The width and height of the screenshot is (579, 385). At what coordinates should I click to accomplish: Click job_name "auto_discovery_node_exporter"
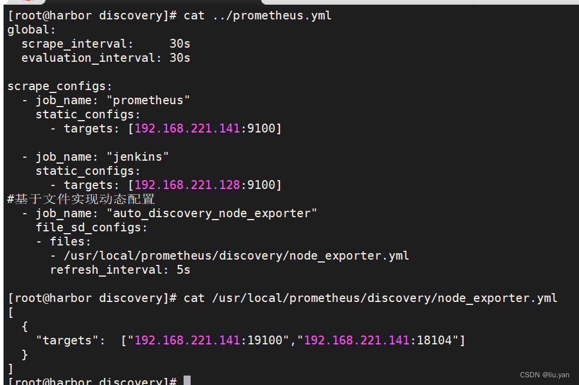pos(169,214)
